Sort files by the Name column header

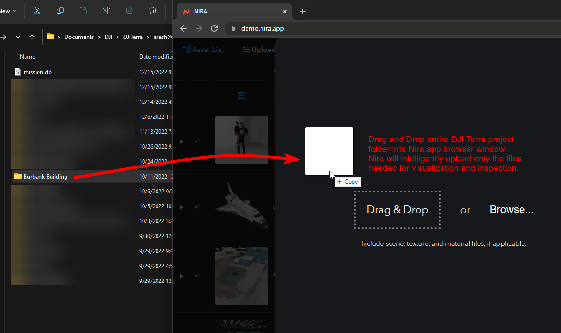pos(27,56)
